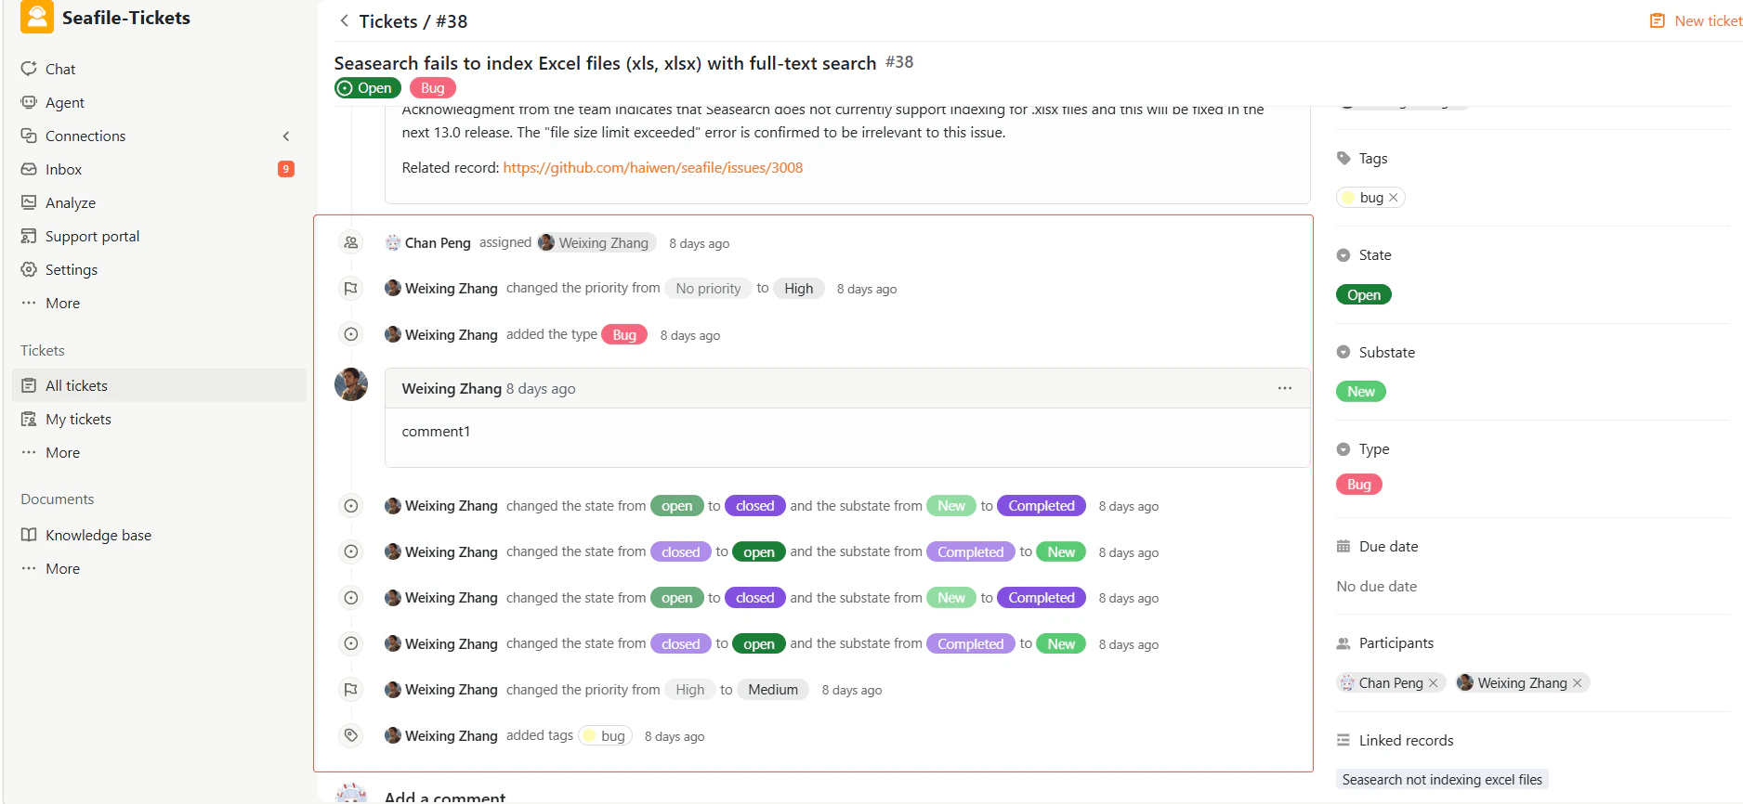1743x804 pixels.
Task: Open the GitHub issue 3008 link
Action: click(653, 168)
